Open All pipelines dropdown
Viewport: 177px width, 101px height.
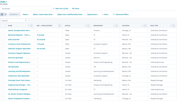click(x=15, y=15)
